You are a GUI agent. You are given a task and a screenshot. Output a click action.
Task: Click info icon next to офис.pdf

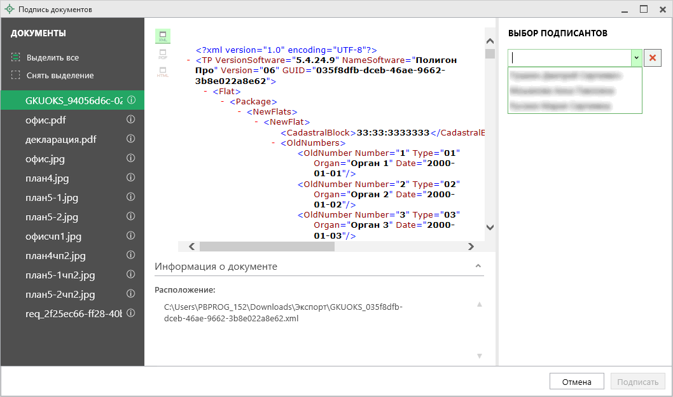[131, 120]
